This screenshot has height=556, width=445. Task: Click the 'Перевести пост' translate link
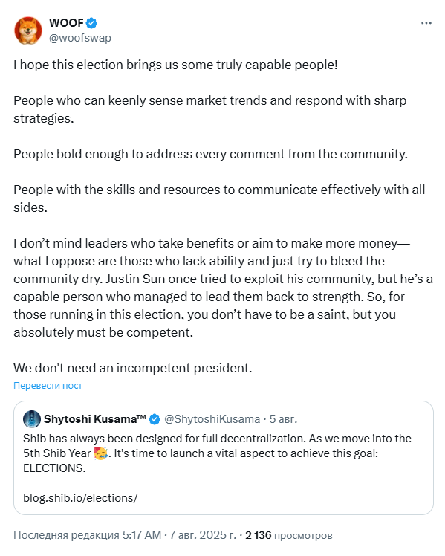point(48,386)
